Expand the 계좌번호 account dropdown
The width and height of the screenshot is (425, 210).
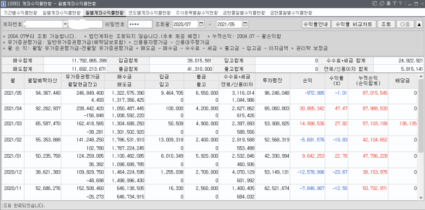pos(65,24)
